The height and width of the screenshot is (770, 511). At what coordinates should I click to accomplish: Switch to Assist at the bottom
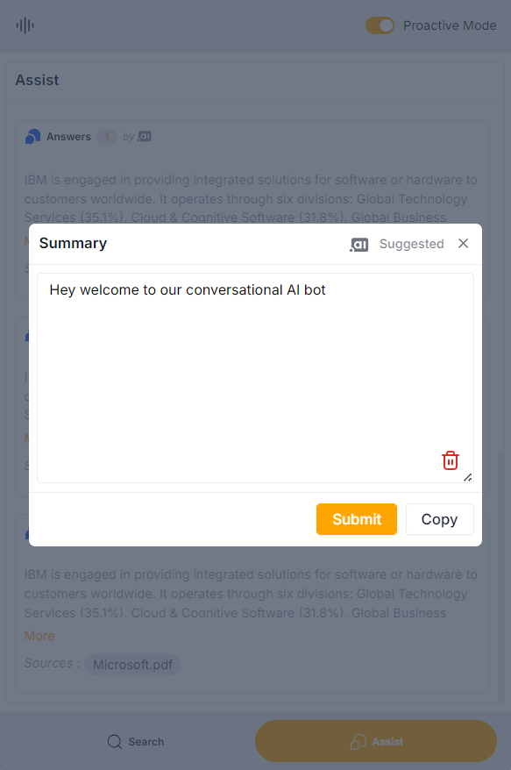click(x=375, y=741)
